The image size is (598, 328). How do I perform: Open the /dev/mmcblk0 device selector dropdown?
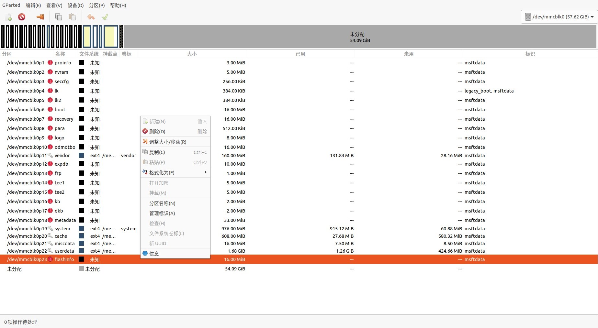[x=559, y=17]
